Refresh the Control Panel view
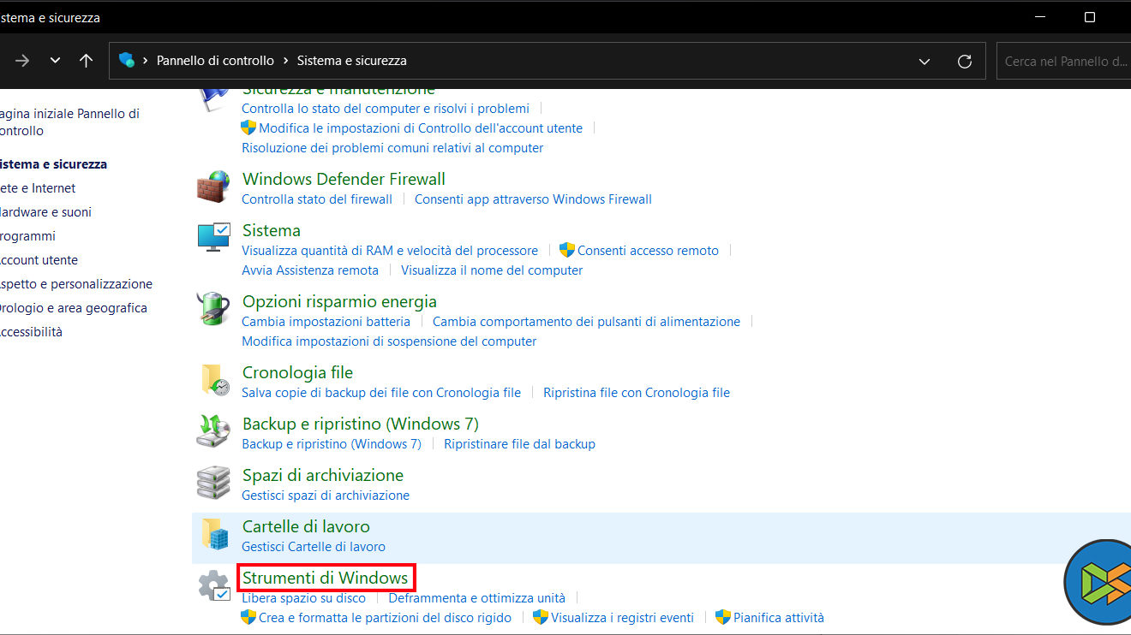The width and height of the screenshot is (1131, 635). (x=965, y=61)
